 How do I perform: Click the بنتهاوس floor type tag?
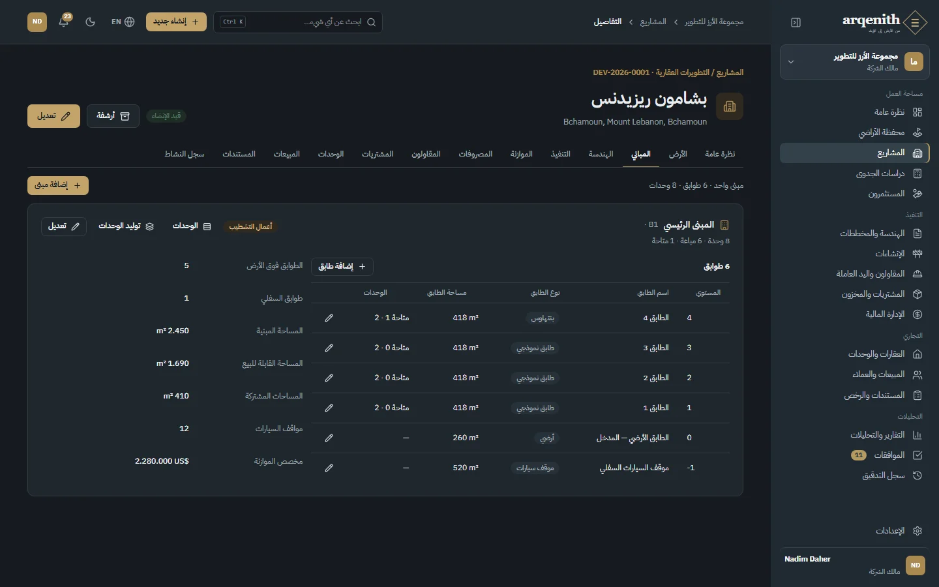pyautogui.click(x=543, y=318)
